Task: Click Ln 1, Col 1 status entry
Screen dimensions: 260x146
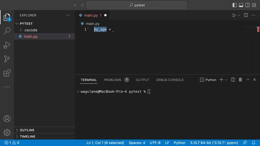Action: [105, 143]
